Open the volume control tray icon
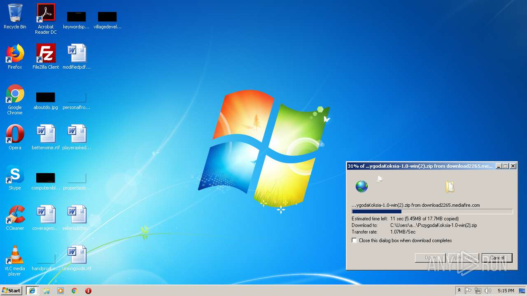 pyautogui.click(x=488, y=291)
